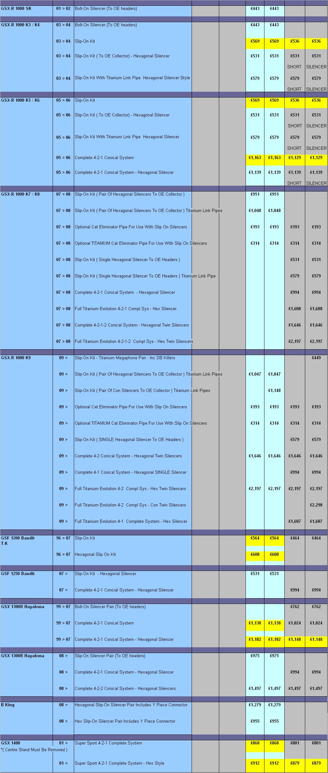Select the GSF 1200 Bandit T-K model label
This screenshot has height=773, width=328.
(18, 540)
